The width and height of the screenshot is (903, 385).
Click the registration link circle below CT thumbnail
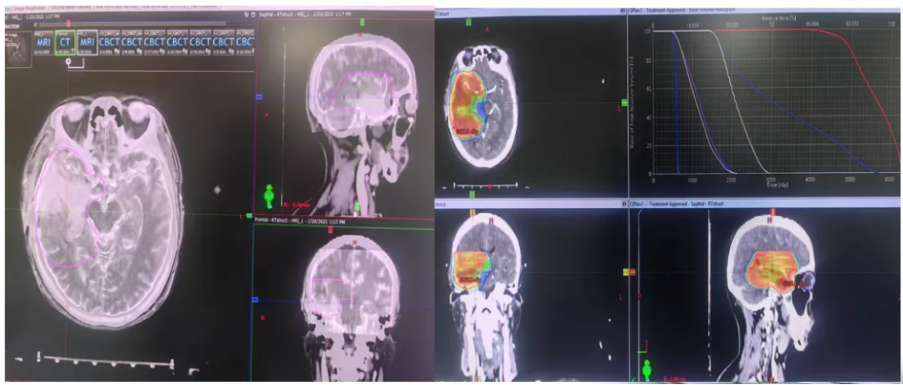pos(68,61)
